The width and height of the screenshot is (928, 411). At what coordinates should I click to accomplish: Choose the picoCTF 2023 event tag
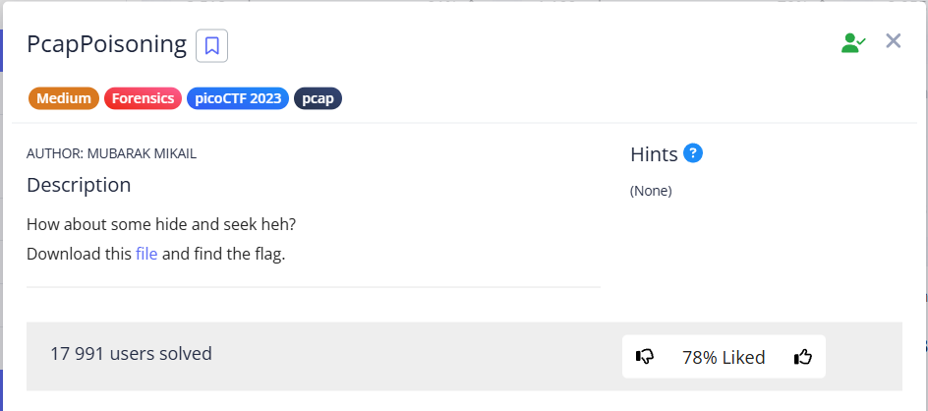238,98
